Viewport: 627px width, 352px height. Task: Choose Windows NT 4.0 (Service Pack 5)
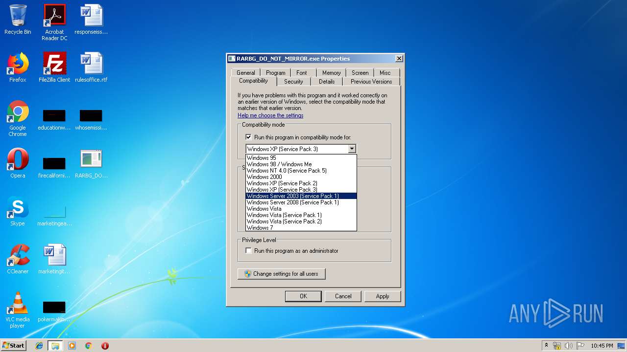[x=301, y=171]
